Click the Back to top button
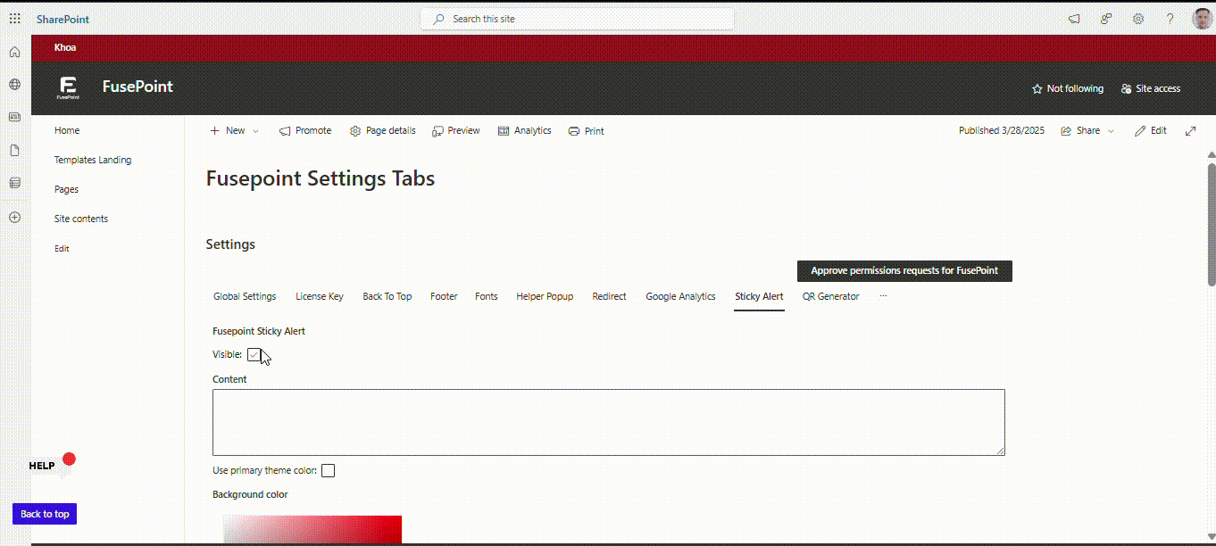The width and height of the screenshot is (1216, 546). tap(45, 514)
